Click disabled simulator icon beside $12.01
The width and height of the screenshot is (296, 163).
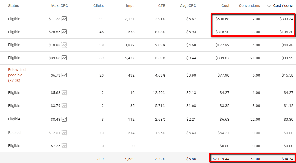point(64,133)
